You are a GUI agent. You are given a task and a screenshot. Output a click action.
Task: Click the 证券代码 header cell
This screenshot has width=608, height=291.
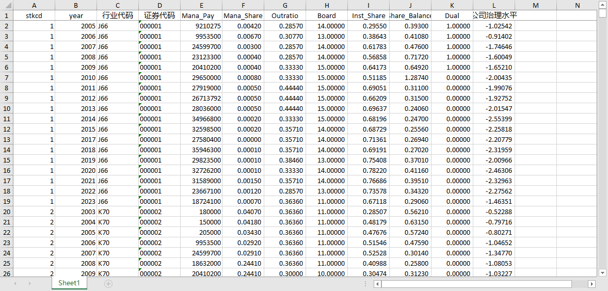click(159, 16)
